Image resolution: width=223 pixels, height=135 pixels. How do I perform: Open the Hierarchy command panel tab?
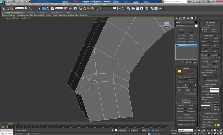pyautogui.click(x=184, y=18)
